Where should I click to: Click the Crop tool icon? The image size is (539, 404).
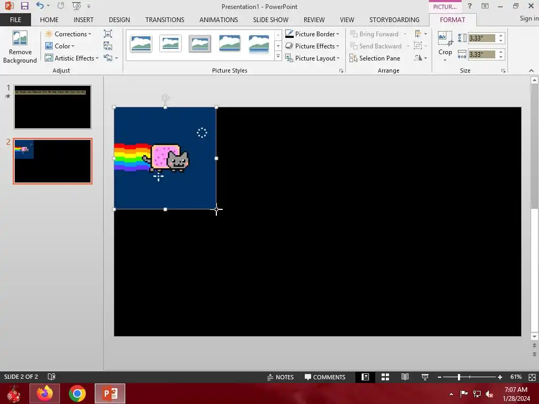pyautogui.click(x=445, y=38)
